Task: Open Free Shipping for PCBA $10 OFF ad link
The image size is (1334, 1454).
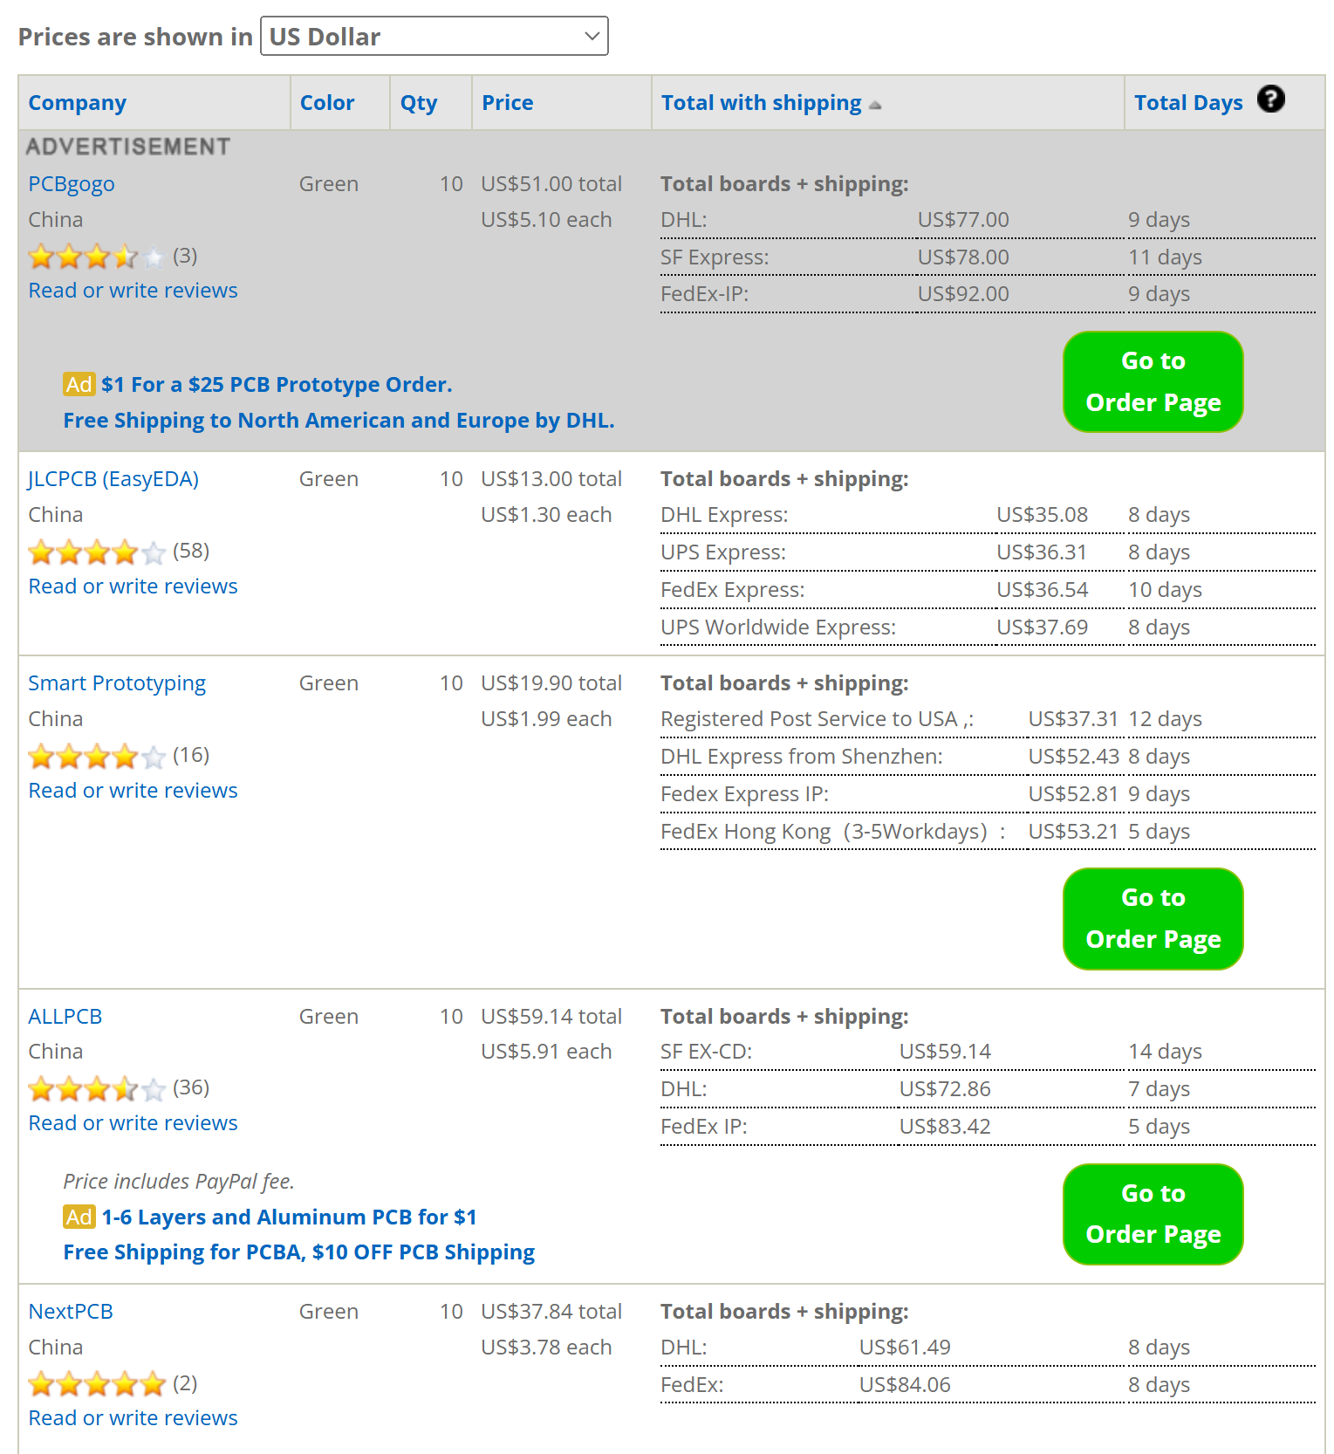Action: 299,1252
